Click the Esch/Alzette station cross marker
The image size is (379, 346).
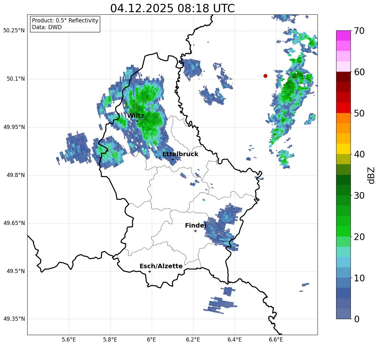pos(149,271)
